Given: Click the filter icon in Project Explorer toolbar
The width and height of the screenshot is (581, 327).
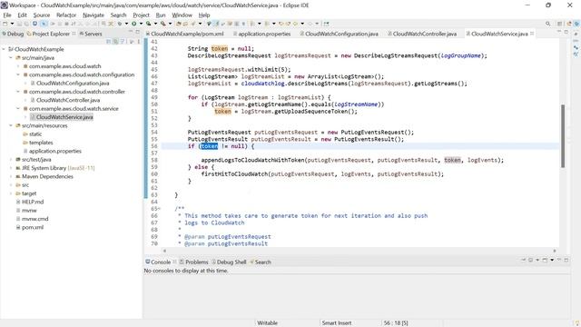Looking at the screenshot, I should 123,41.
